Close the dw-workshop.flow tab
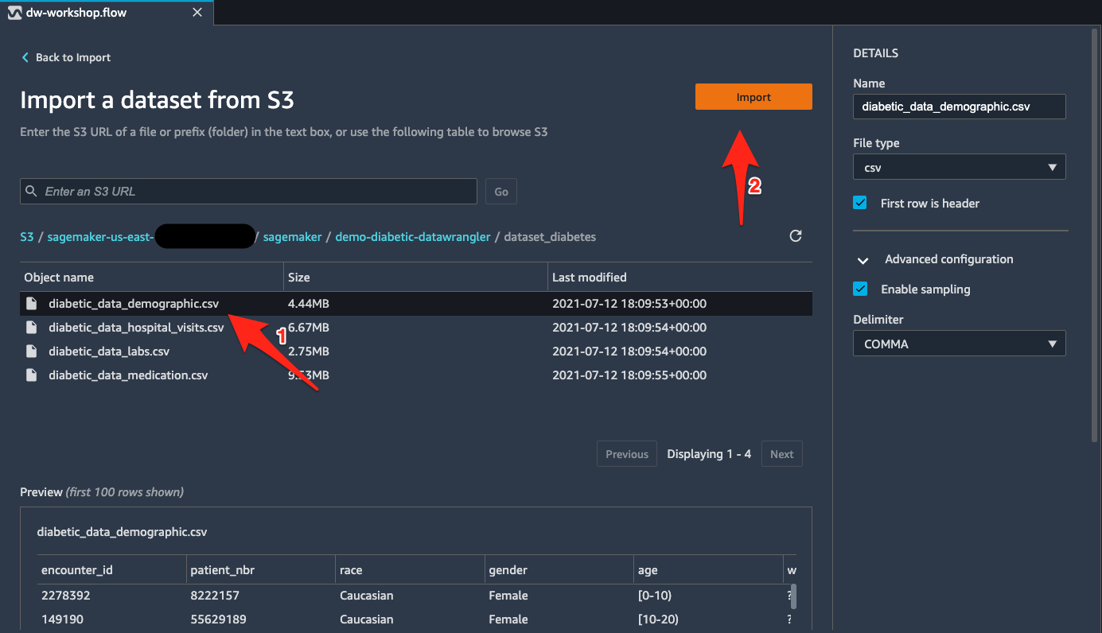This screenshot has height=633, width=1102. point(197,13)
